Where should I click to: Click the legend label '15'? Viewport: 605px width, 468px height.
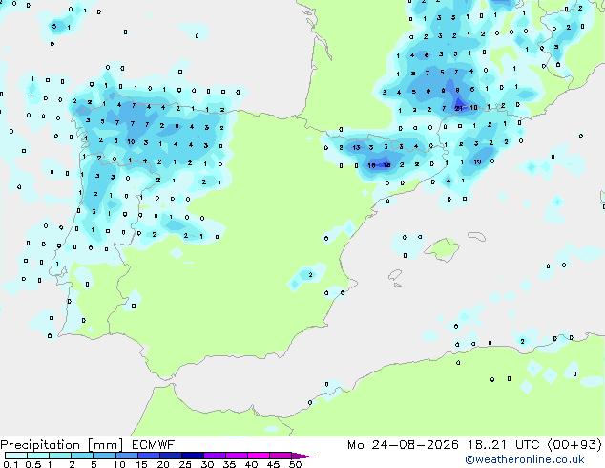pos(141,464)
